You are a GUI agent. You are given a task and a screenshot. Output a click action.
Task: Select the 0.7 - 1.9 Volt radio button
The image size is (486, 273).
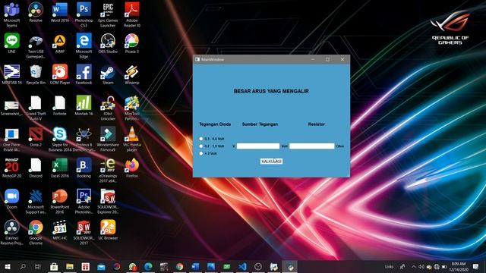click(x=200, y=146)
